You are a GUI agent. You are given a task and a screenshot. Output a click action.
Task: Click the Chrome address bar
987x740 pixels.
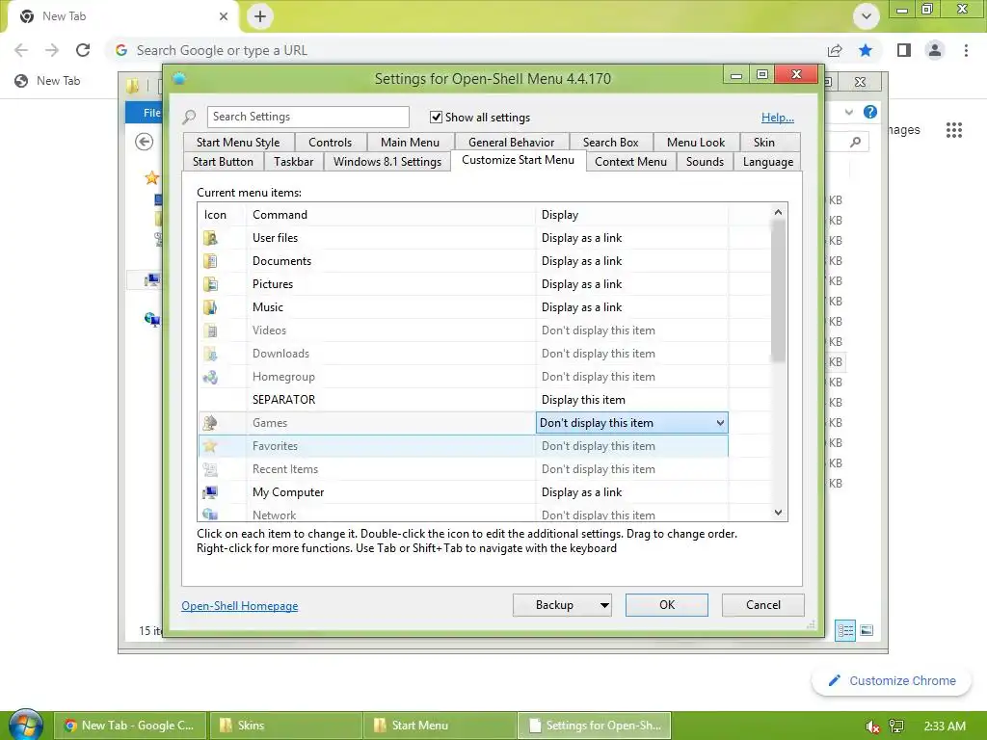(x=466, y=50)
